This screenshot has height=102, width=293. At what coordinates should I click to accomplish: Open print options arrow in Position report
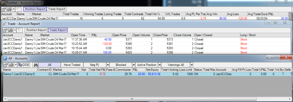(13, 9)
